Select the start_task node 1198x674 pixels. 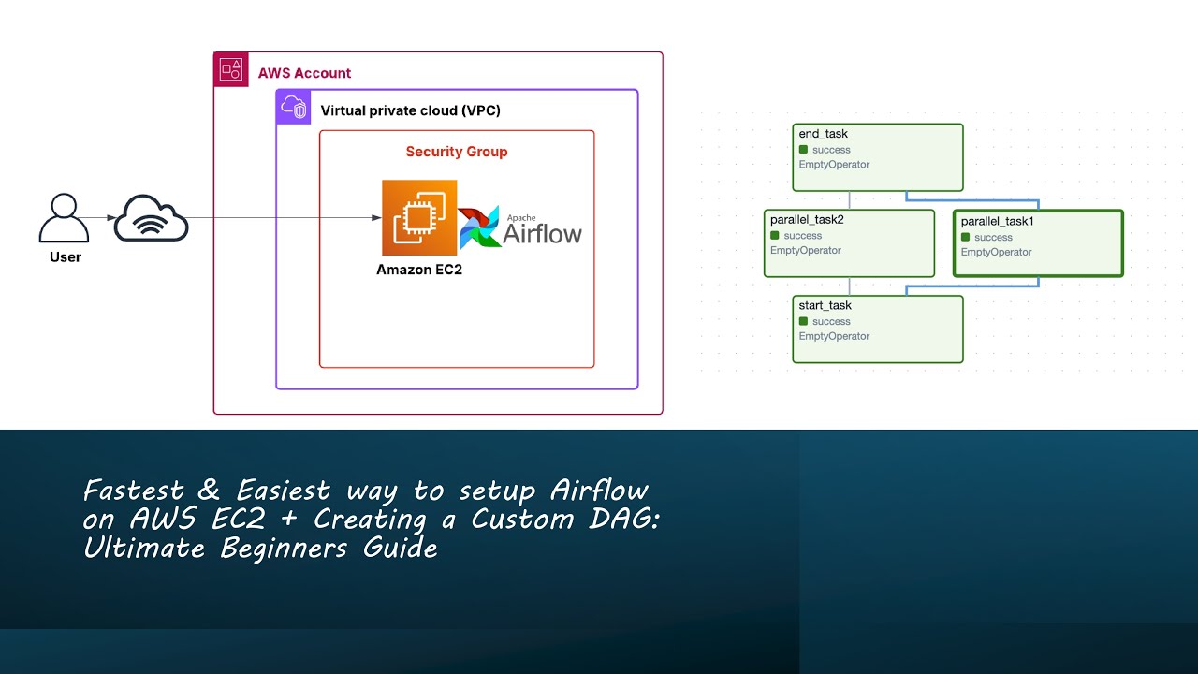(878, 330)
